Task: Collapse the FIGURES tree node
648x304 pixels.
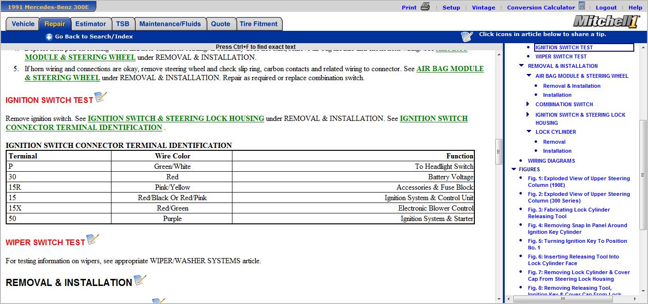Action: pos(514,169)
